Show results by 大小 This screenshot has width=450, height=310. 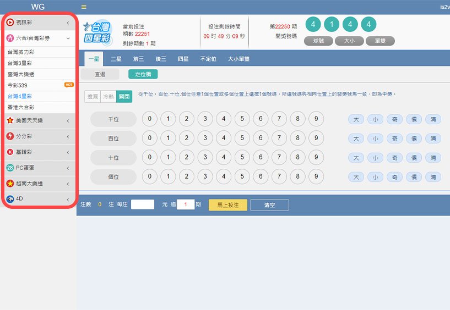coord(349,41)
